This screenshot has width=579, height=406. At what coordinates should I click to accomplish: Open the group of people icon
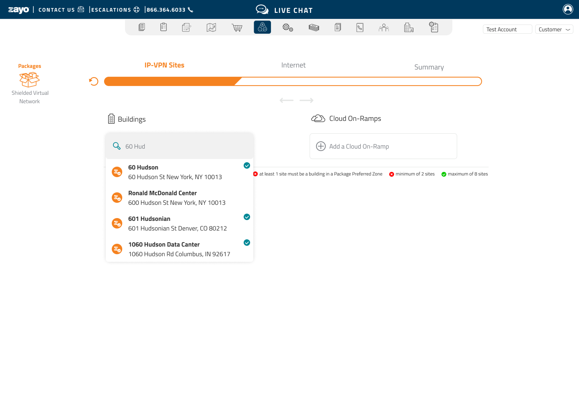click(x=384, y=27)
